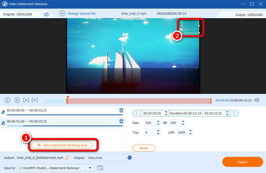The image size is (266, 173).
Task: Play the video preview
Action: [8, 100]
